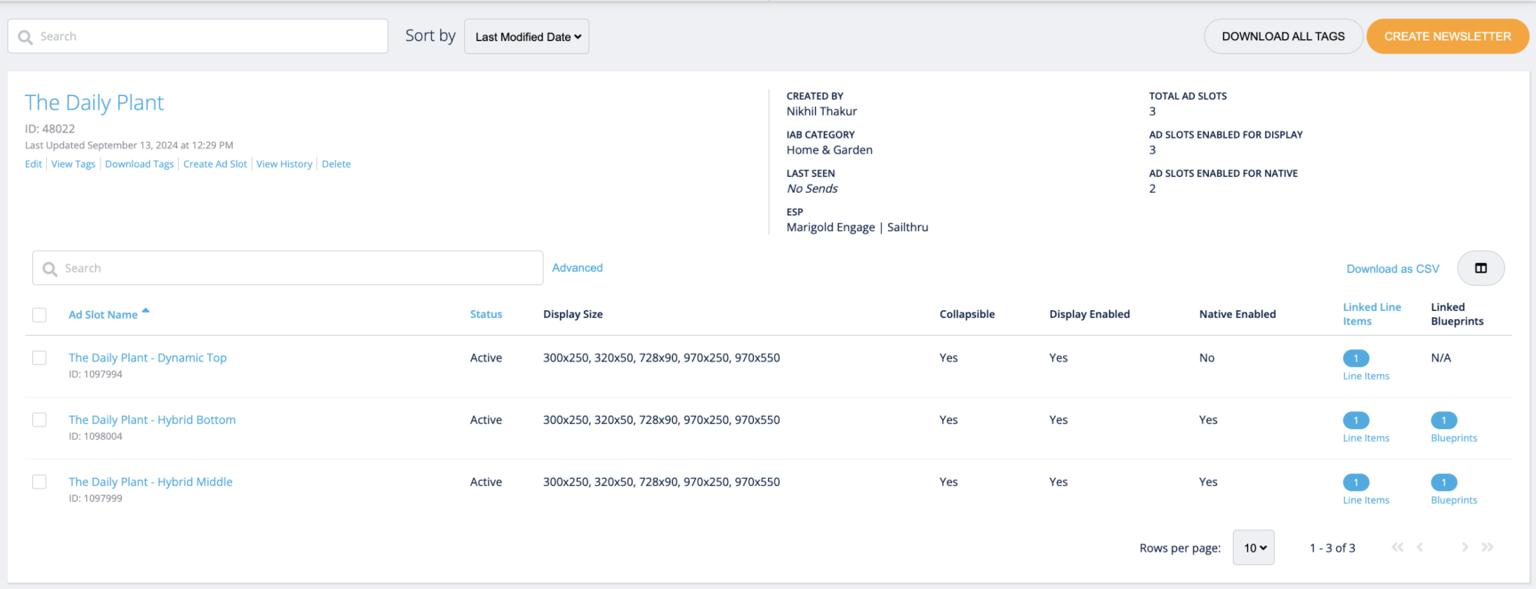Select the Dynamic Top ad slot checkbox
1536x589 pixels.
pos(39,358)
